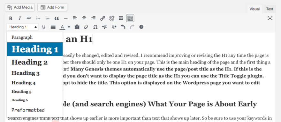Insert a numbered list
281x122 pixels.
tap(48, 18)
